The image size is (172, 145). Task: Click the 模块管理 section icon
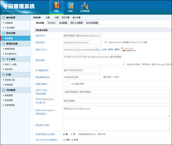[x=3, y=18]
